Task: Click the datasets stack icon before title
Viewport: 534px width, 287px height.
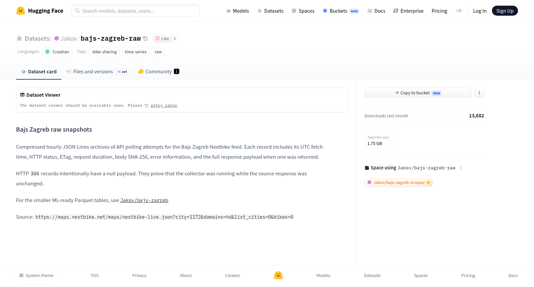Action: click(x=19, y=38)
